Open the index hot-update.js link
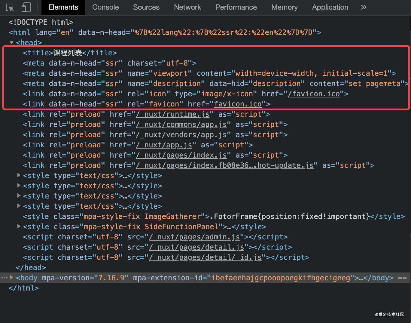 [225, 165]
